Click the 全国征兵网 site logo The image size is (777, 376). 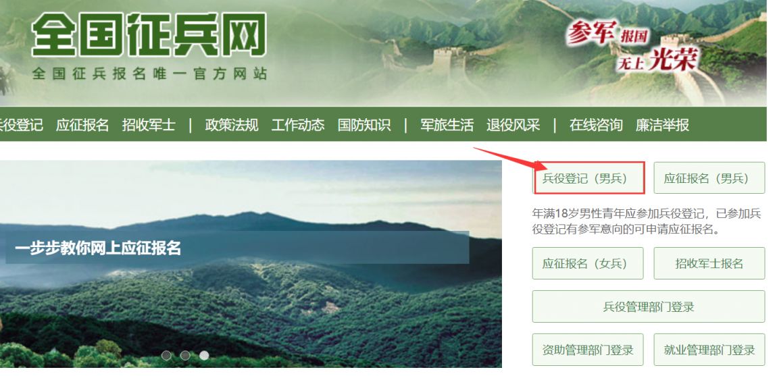point(149,34)
